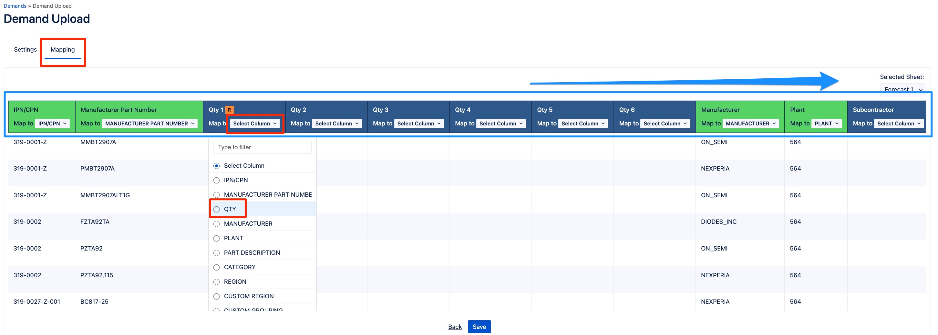
Task: Expand the Plant Map to dropdown
Action: (x=826, y=124)
